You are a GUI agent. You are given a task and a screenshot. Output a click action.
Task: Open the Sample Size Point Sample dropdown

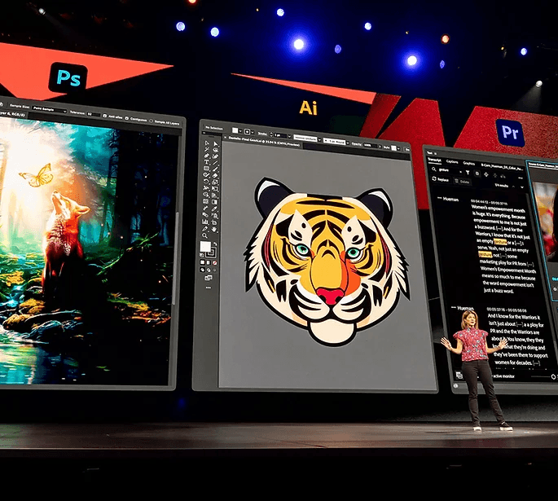(50, 110)
